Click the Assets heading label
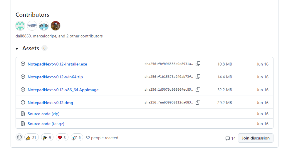 [31, 48]
